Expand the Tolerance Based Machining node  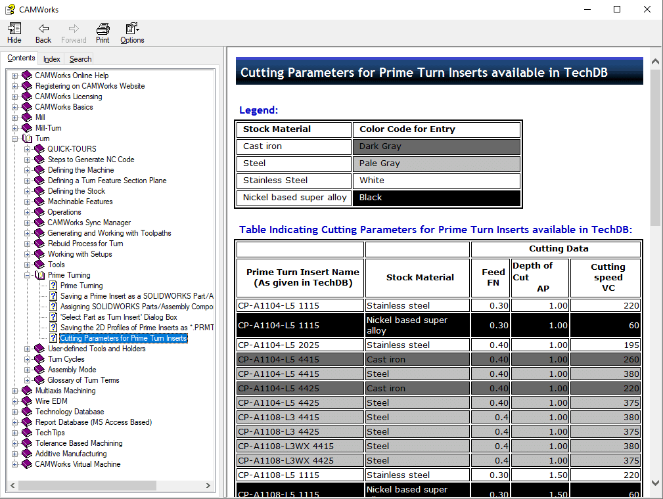pos(15,443)
